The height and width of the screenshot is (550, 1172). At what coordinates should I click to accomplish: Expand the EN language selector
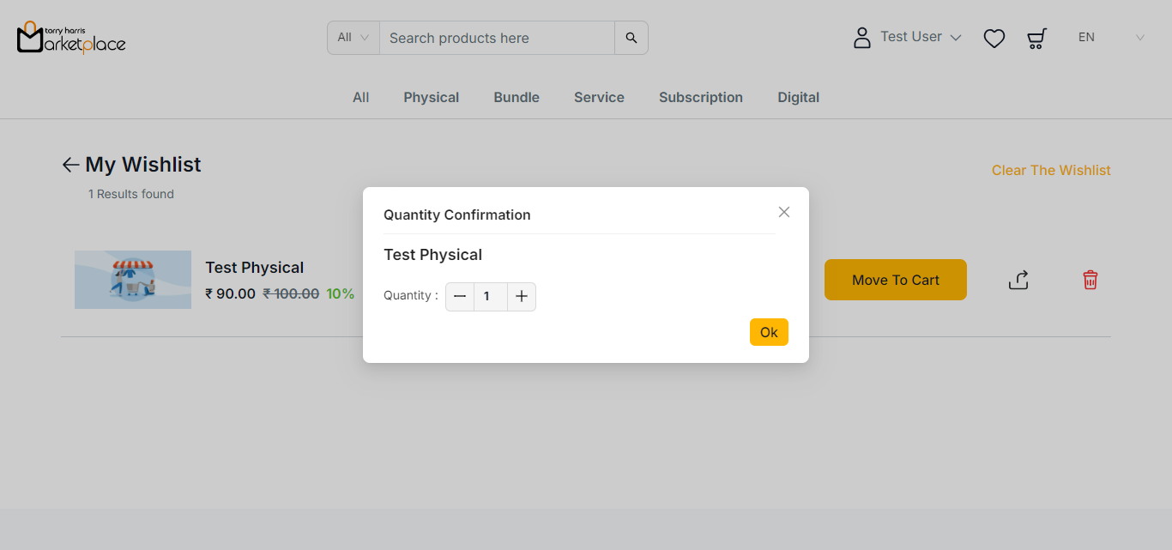pos(1111,38)
